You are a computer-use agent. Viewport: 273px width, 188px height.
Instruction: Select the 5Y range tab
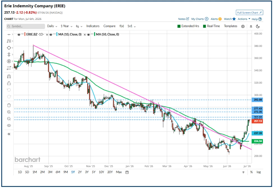click(x=94, y=172)
